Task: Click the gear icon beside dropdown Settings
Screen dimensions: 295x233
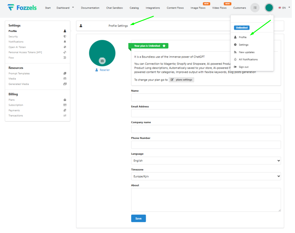Action: pyautogui.click(x=235, y=44)
